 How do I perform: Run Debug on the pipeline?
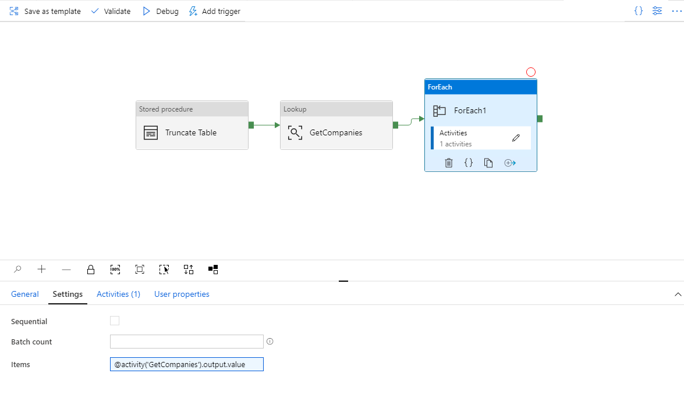pos(160,10)
